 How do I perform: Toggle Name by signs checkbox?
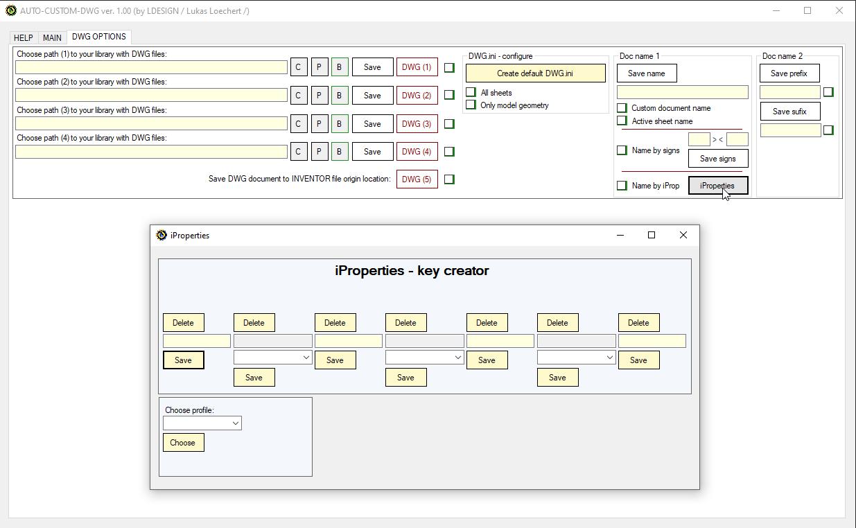click(622, 150)
